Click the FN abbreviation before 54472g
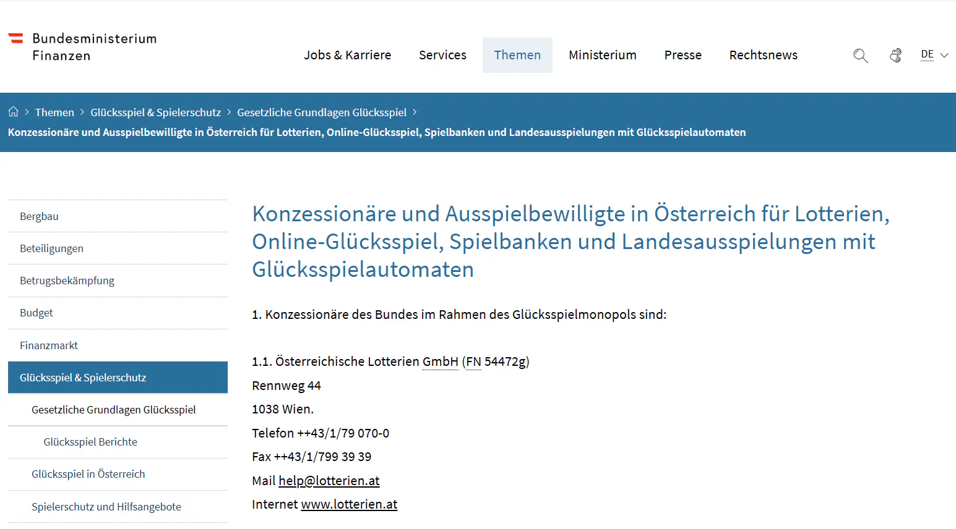The height and width of the screenshot is (529, 956). [473, 362]
